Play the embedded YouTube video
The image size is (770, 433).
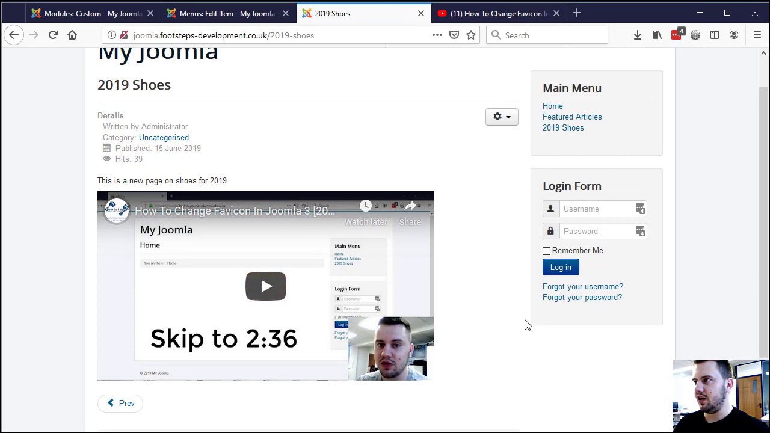tap(266, 286)
